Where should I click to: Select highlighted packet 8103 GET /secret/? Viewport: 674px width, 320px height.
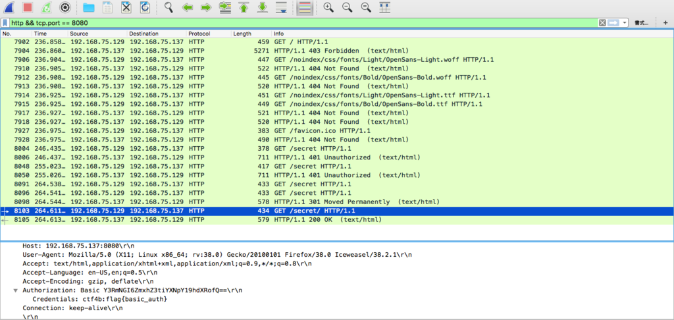coord(336,211)
